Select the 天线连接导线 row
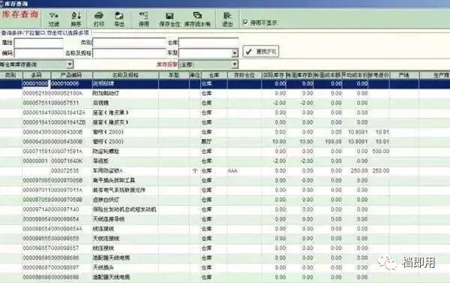The image size is (450, 283). coord(225,219)
